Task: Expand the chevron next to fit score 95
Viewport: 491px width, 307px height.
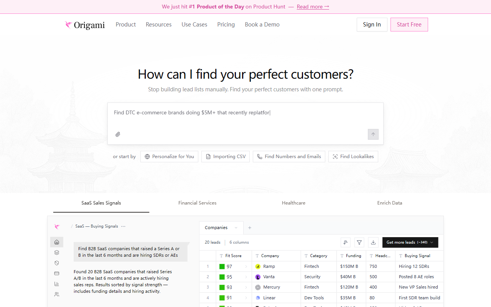Action: pos(246,277)
